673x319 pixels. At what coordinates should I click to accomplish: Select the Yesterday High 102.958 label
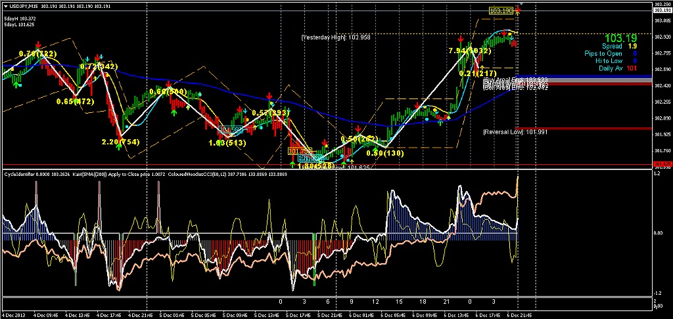click(x=336, y=37)
